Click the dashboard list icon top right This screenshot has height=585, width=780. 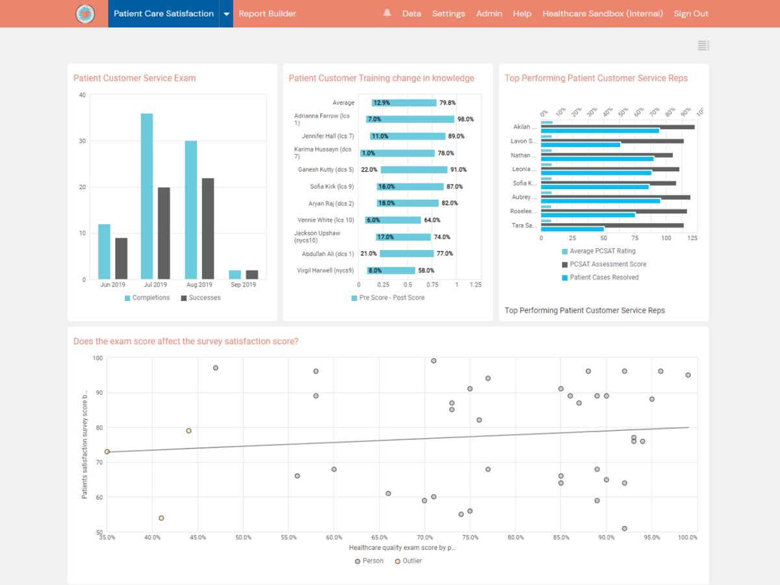[703, 45]
